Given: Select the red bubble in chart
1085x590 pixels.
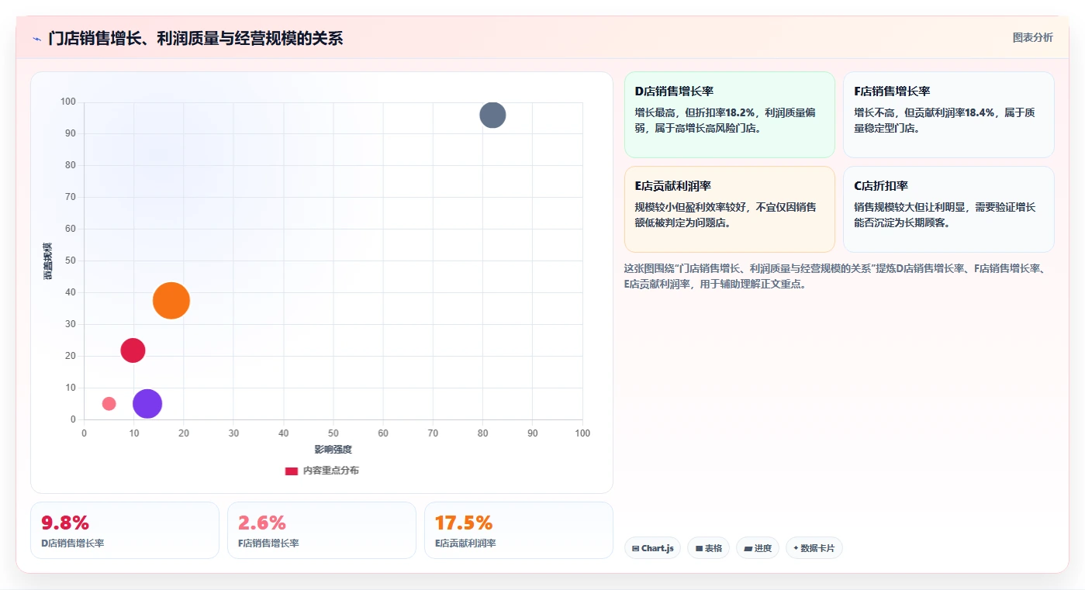Looking at the screenshot, I should tap(133, 350).
